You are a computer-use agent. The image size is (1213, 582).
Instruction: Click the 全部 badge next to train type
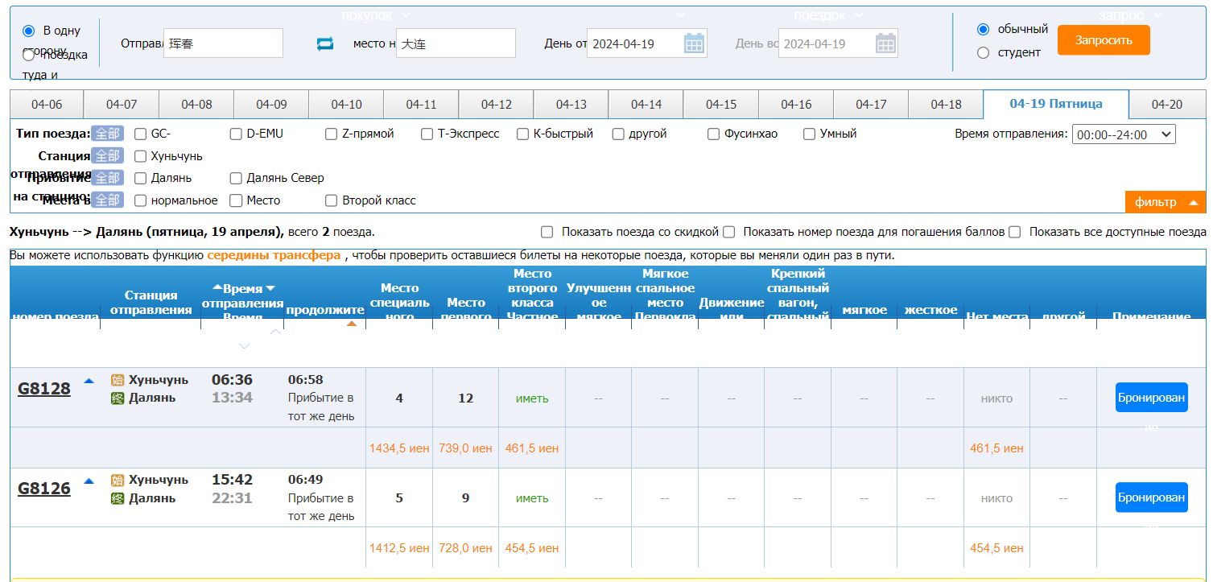[107, 134]
